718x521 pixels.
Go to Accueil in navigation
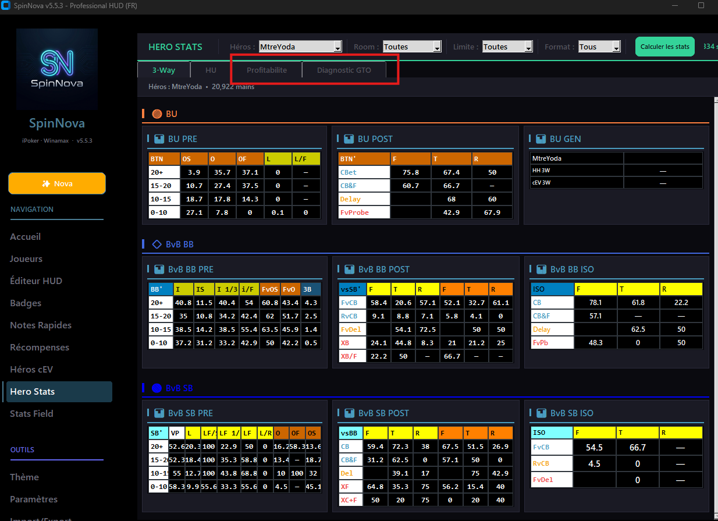click(x=26, y=237)
